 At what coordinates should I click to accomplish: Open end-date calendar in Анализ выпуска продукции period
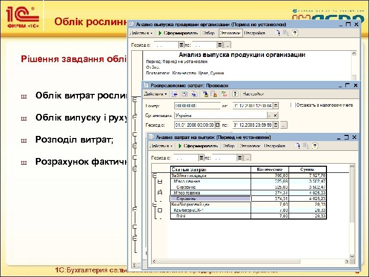pyautogui.click(x=220, y=45)
